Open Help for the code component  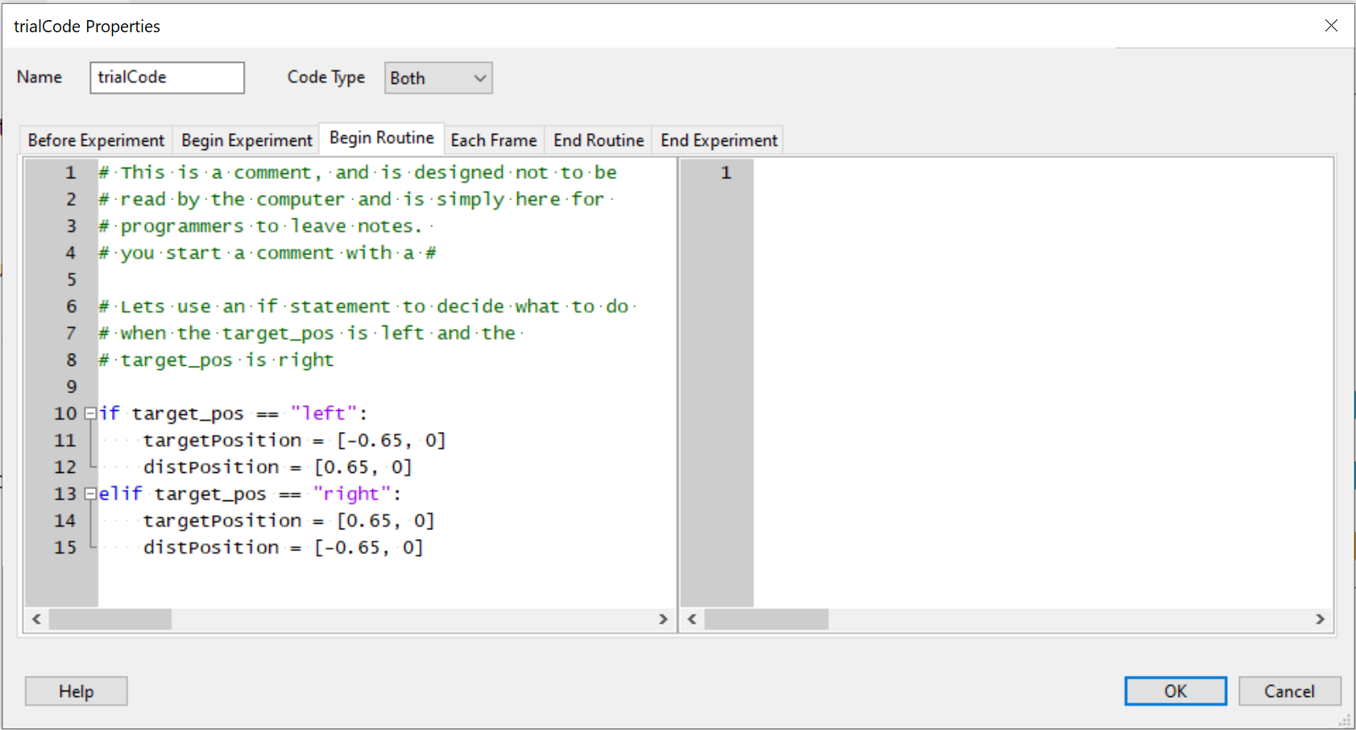pos(76,691)
